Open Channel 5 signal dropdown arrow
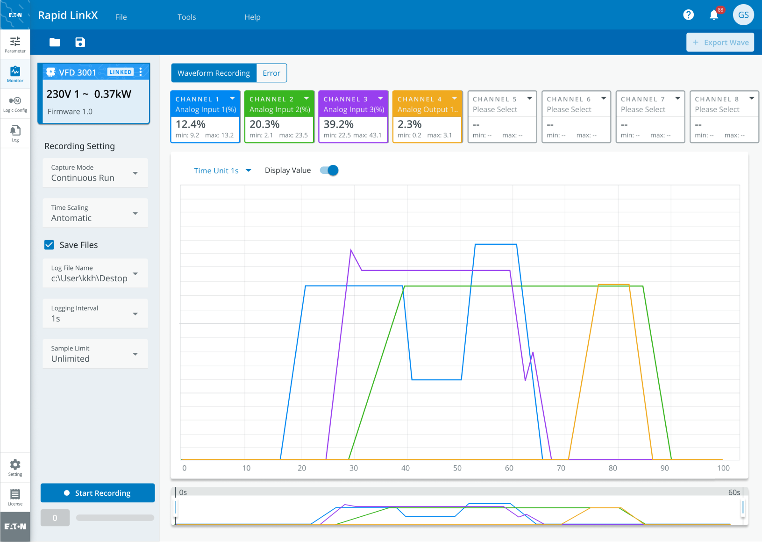The image size is (762, 542). pyautogui.click(x=530, y=99)
